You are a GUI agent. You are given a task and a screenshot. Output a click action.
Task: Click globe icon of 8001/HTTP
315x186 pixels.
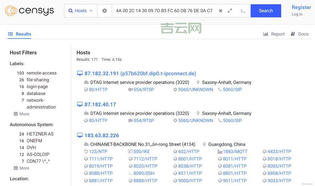175,159
